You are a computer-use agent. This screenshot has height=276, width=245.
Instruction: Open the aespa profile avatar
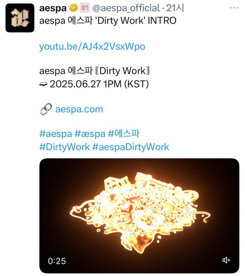20,18
